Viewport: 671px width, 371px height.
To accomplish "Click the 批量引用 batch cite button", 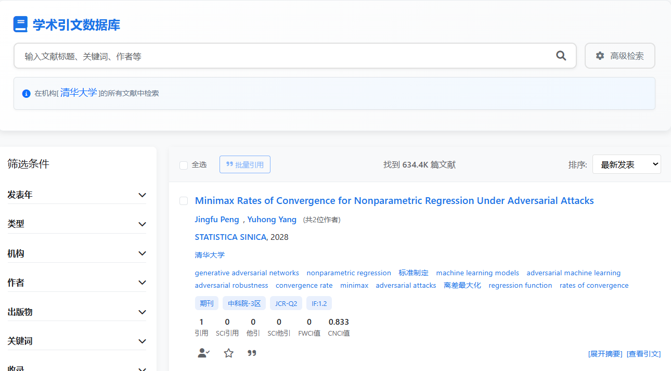I will point(244,164).
